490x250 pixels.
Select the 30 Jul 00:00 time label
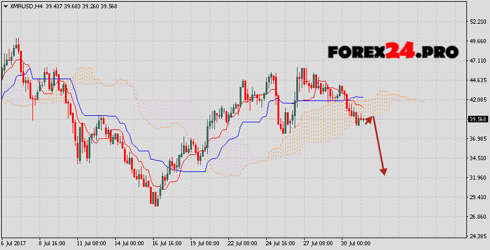[x=355, y=243]
